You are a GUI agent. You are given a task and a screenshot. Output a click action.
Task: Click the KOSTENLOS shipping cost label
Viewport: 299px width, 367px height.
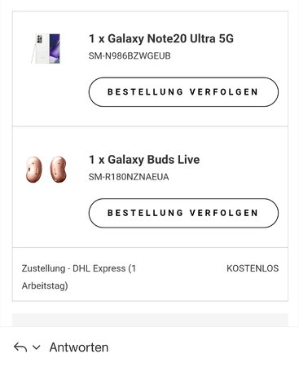[253, 268]
